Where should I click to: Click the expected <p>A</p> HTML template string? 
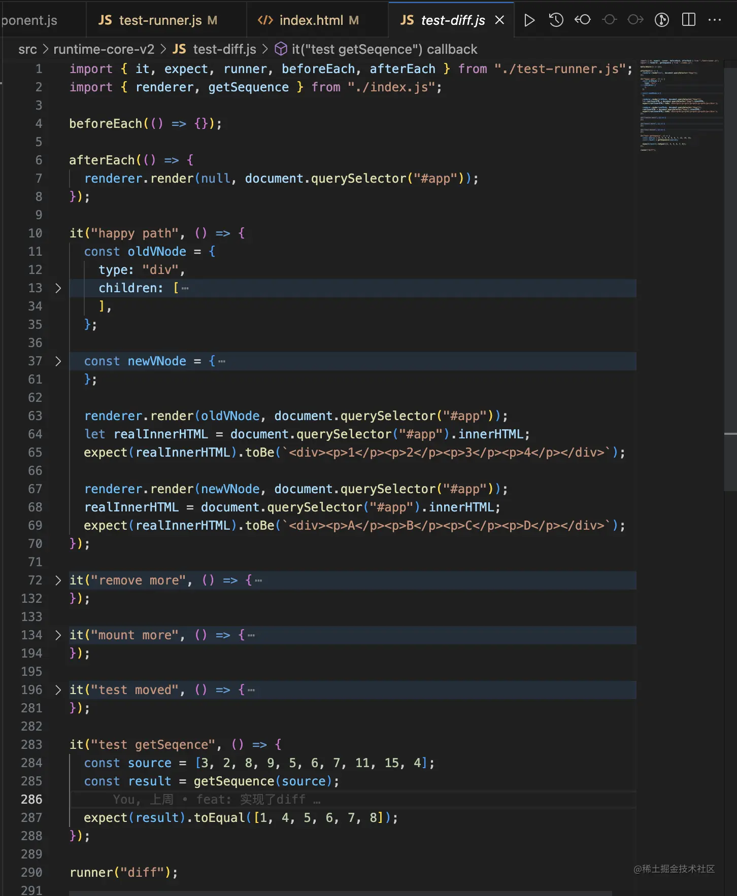(x=446, y=526)
